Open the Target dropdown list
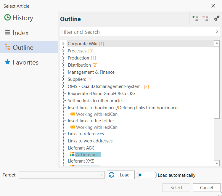 (102, 175)
